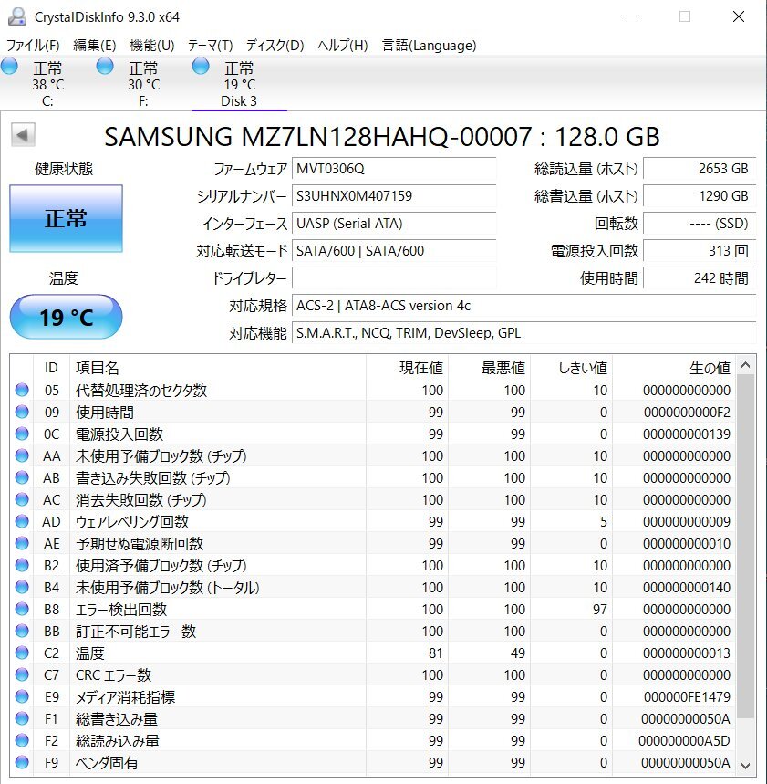
Task: Open the テーマ(T) menu
Action: click(210, 46)
